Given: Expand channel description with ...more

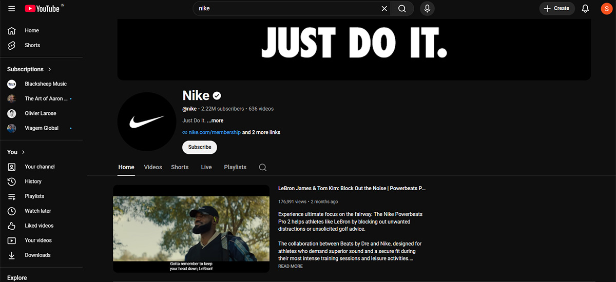Looking at the screenshot, I should pyautogui.click(x=215, y=120).
